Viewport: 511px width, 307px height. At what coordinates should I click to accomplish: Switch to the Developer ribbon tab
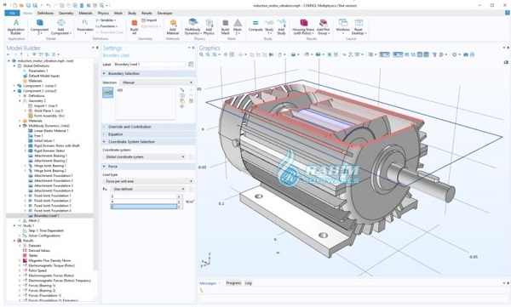[165, 13]
